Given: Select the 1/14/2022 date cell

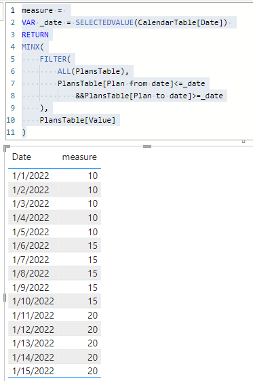Looking at the screenshot, I should pyautogui.click(x=33, y=357).
